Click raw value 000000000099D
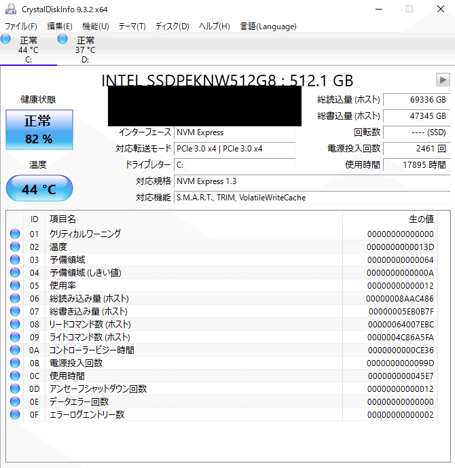Screen dimensions: 455x468 pos(401,363)
